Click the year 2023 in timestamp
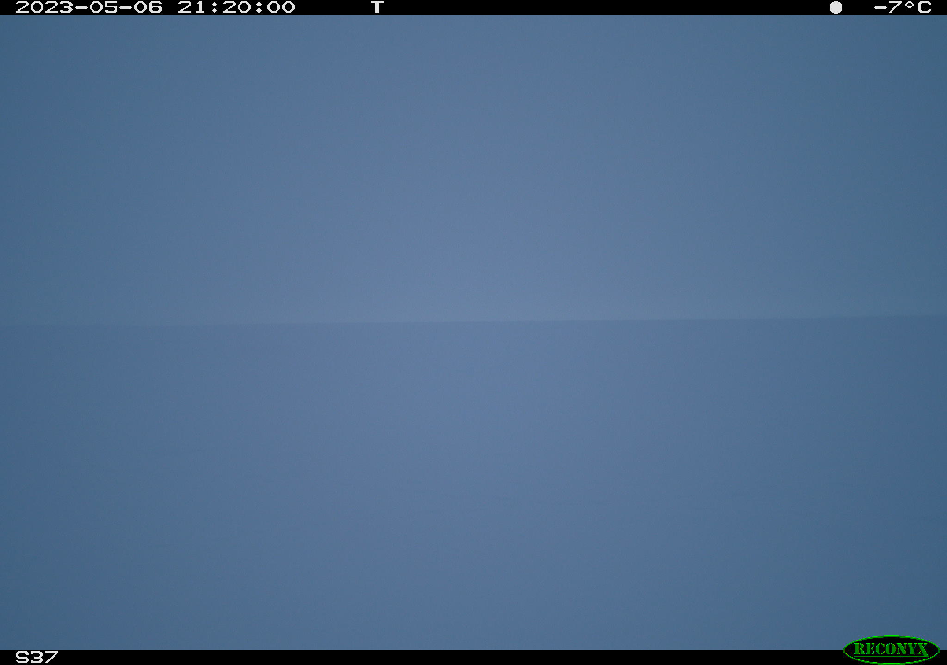947x665 pixels. click(44, 7)
